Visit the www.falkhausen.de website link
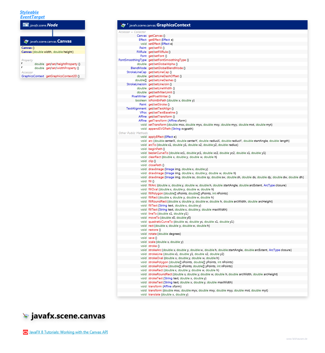Screen dimensions: 325x353 [x=297, y=339]
